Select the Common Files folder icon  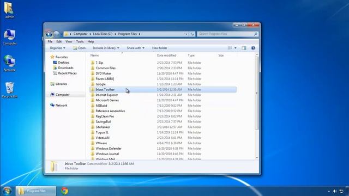click(x=93, y=68)
